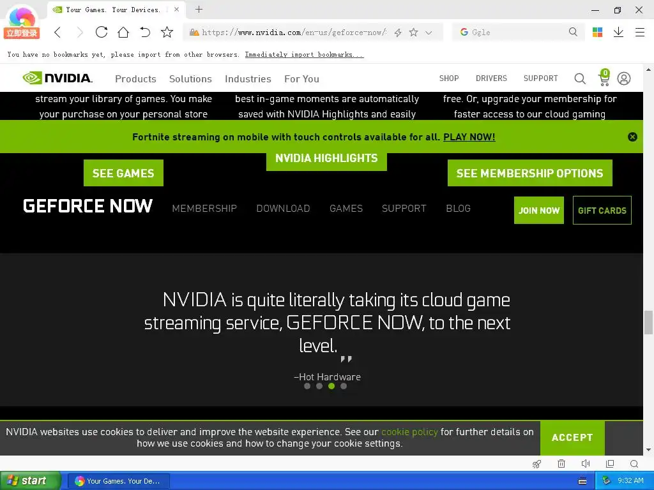Expand the address bar dropdown chevron
Viewport: 654px width, 490px height.
pos(429,33)
